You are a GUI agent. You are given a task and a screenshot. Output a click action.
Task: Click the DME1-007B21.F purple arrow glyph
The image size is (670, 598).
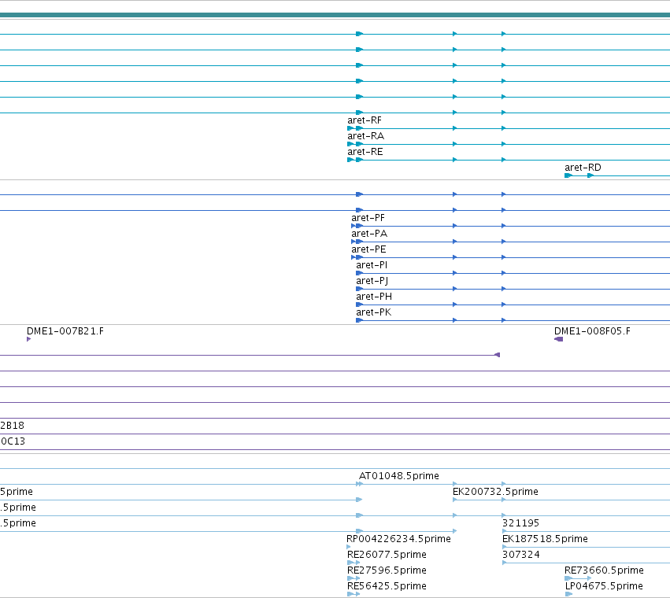click(x=28, y=339)
